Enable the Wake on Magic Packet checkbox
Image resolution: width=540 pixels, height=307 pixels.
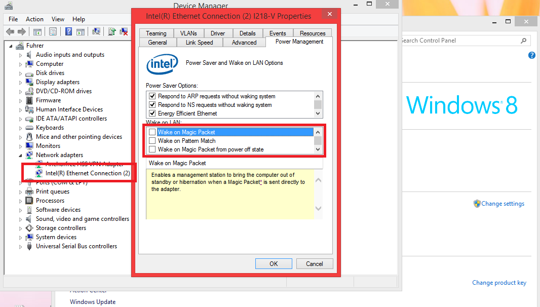152,132
